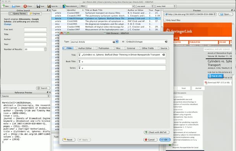Open the Series field text-mode dropdown arrow

(x=82, y=68)
